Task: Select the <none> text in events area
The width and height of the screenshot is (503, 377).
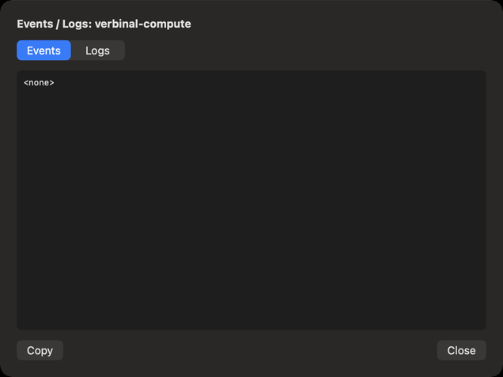Action: 39,83
